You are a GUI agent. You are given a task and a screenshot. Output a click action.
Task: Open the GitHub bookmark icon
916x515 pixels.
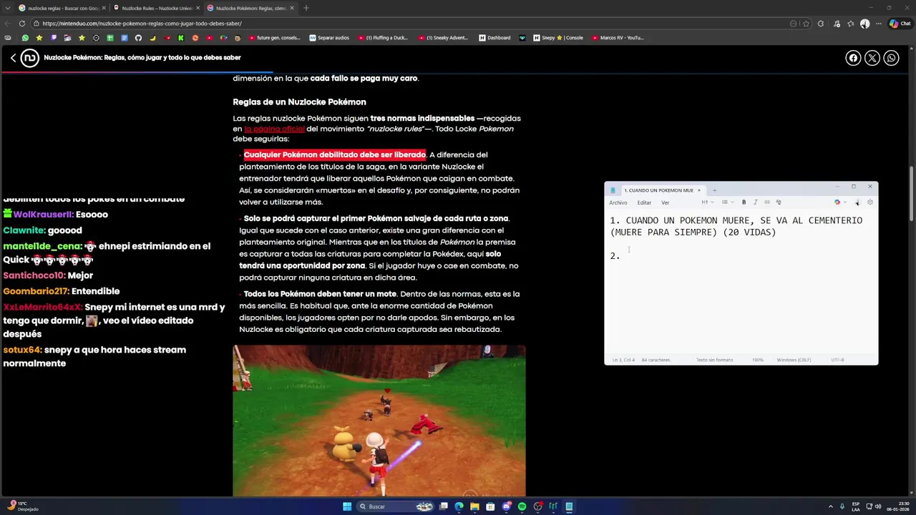[138, 38]
